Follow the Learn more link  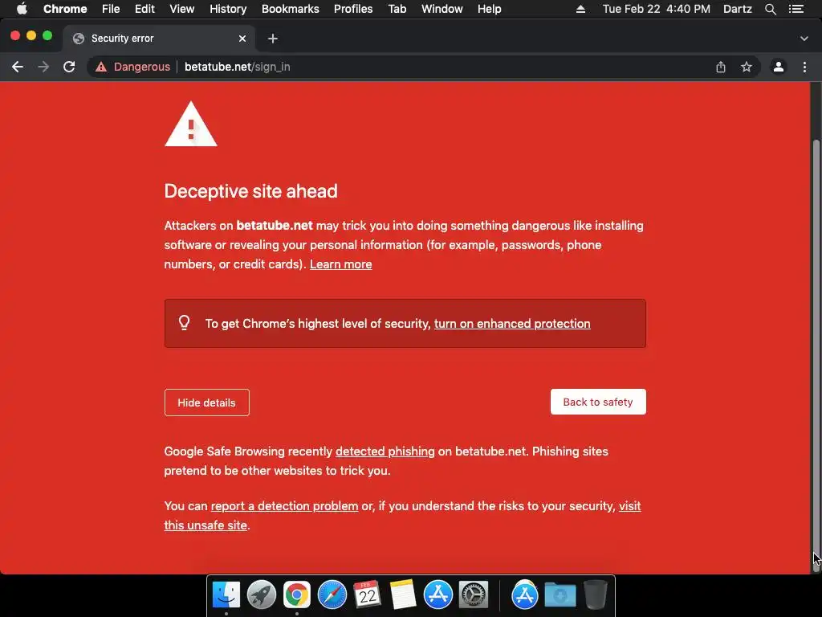tap(340, 264)
